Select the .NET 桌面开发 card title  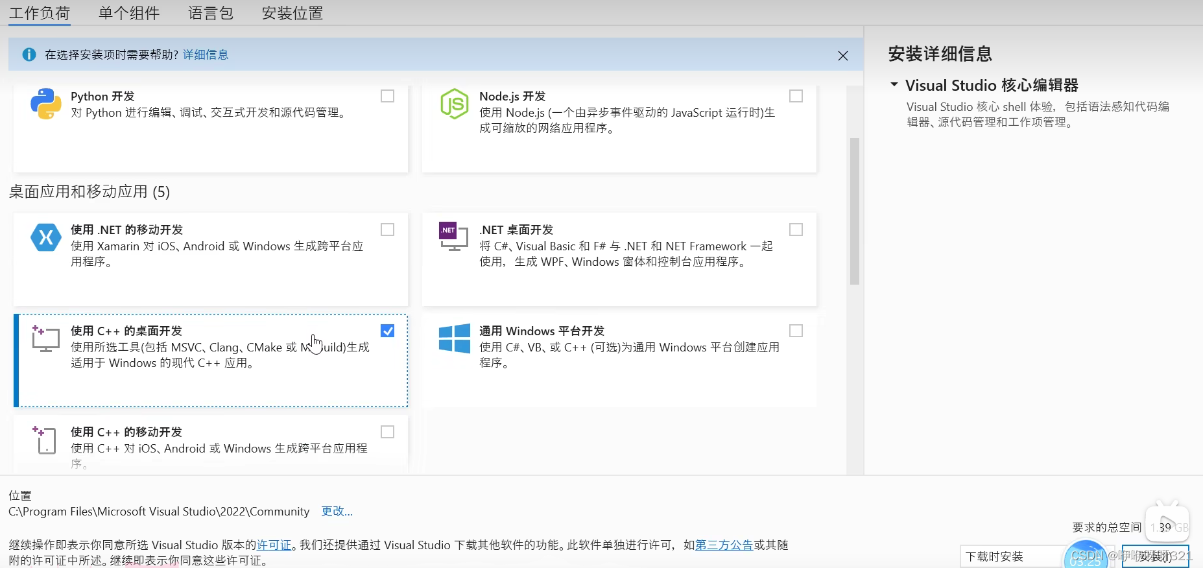pyautogui.click(x=516, y=230)
